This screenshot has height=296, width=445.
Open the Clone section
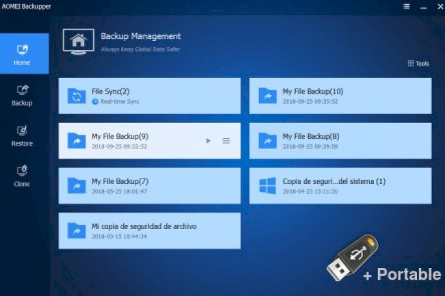coord(22,175)
